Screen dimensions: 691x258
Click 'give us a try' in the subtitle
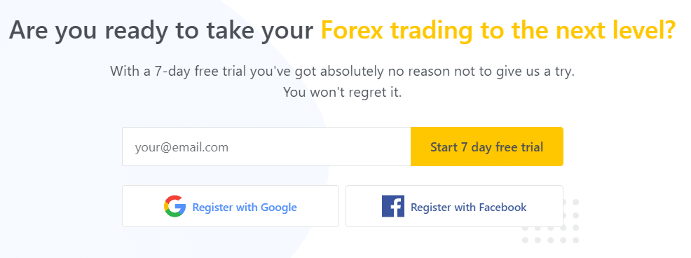[533, 71]
